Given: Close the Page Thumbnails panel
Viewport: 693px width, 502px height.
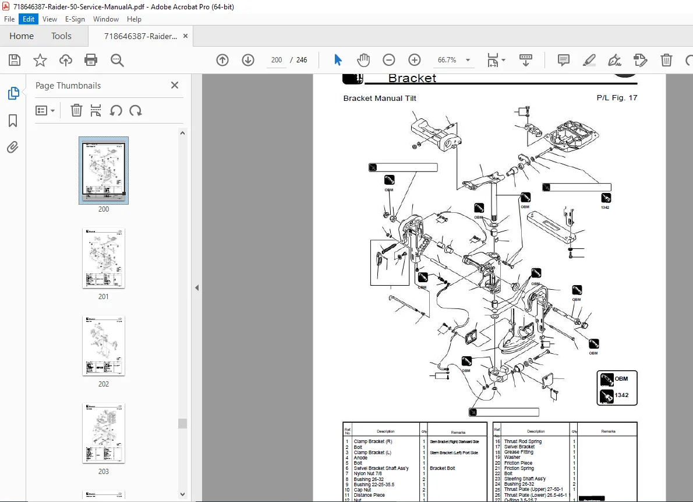Looking at the screenshot, I should click(175, 85).
